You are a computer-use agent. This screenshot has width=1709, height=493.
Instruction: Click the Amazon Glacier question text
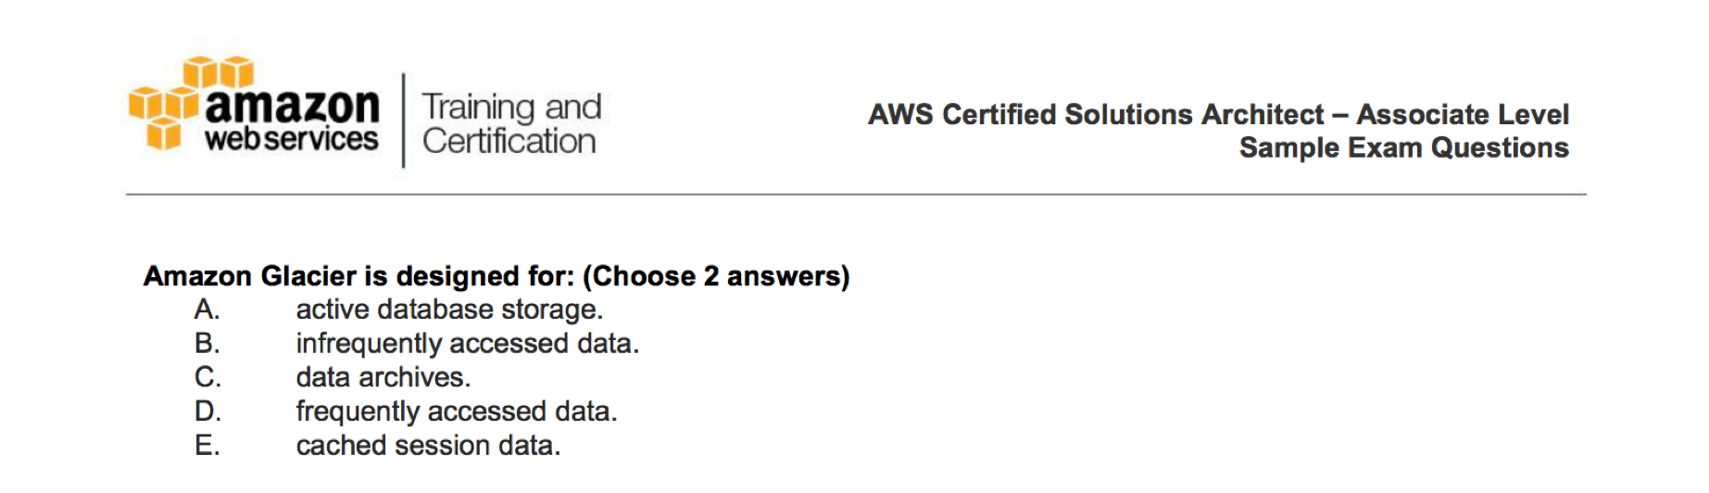point(496,276)
